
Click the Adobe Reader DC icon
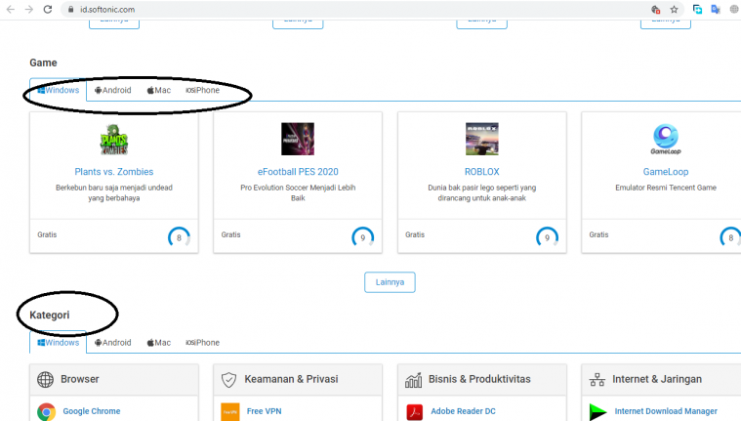pyautogui.click(x=415, y=412)
